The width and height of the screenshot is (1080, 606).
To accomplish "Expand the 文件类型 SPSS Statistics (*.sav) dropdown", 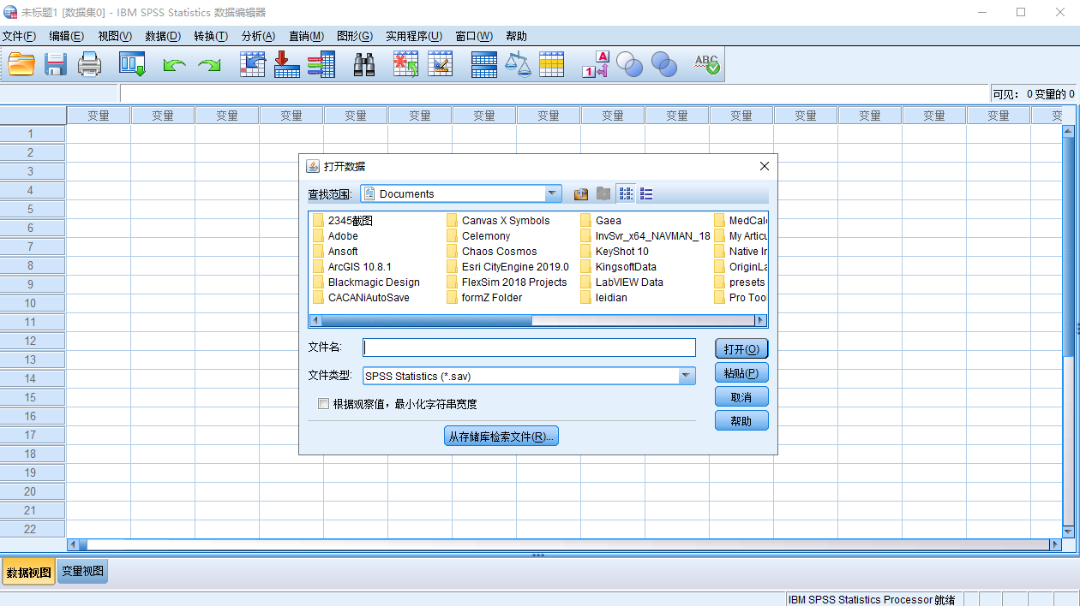I will (x=687, y=376).
